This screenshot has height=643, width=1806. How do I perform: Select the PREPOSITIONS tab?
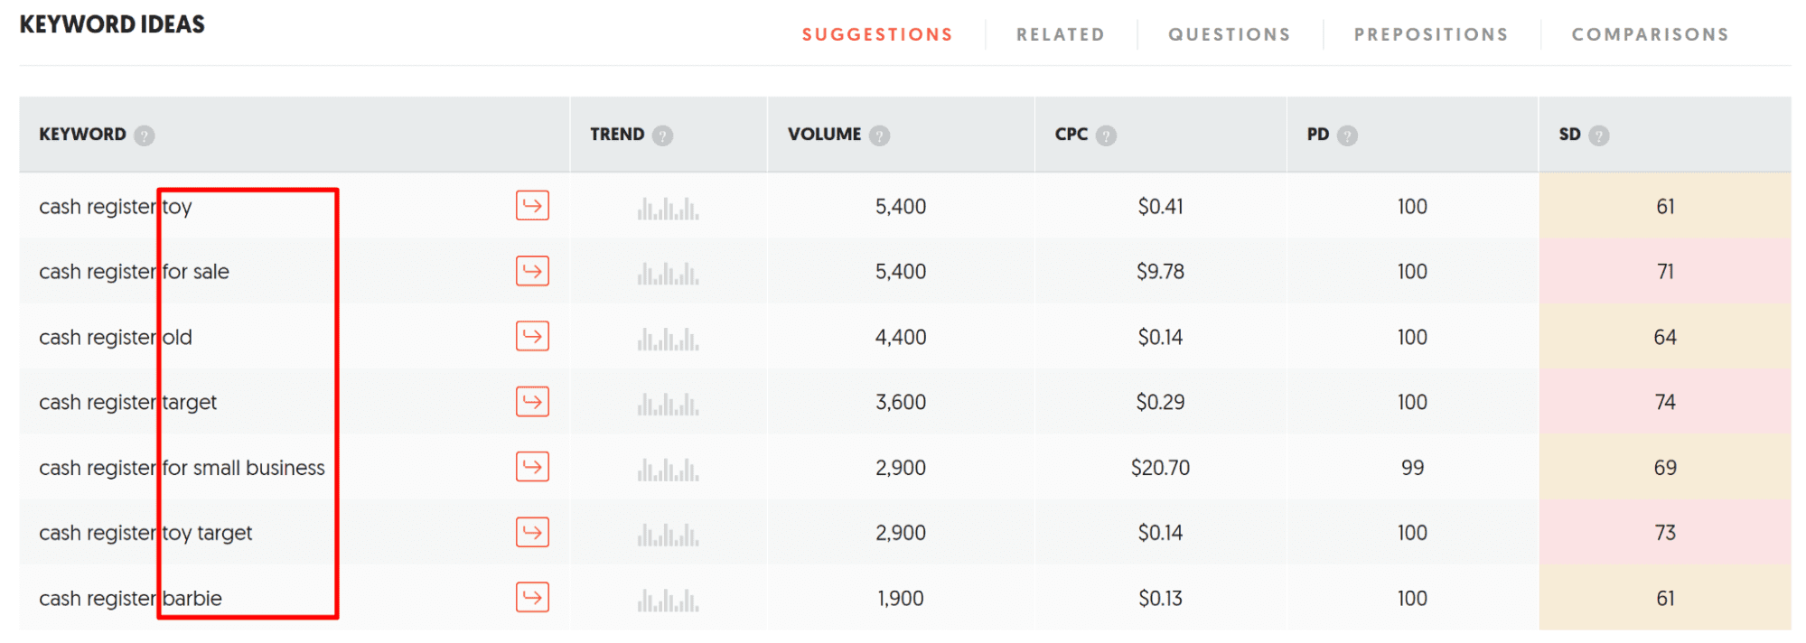click(x=1429, y=34)
